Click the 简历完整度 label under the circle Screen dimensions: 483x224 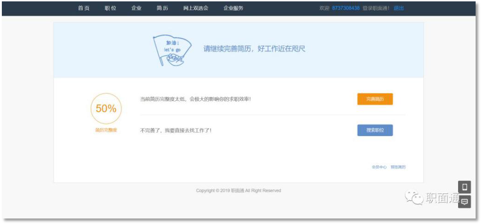point(106,130)
